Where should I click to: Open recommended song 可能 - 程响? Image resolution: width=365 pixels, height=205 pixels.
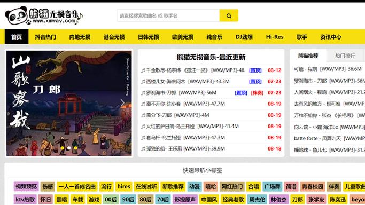[328, 69]
